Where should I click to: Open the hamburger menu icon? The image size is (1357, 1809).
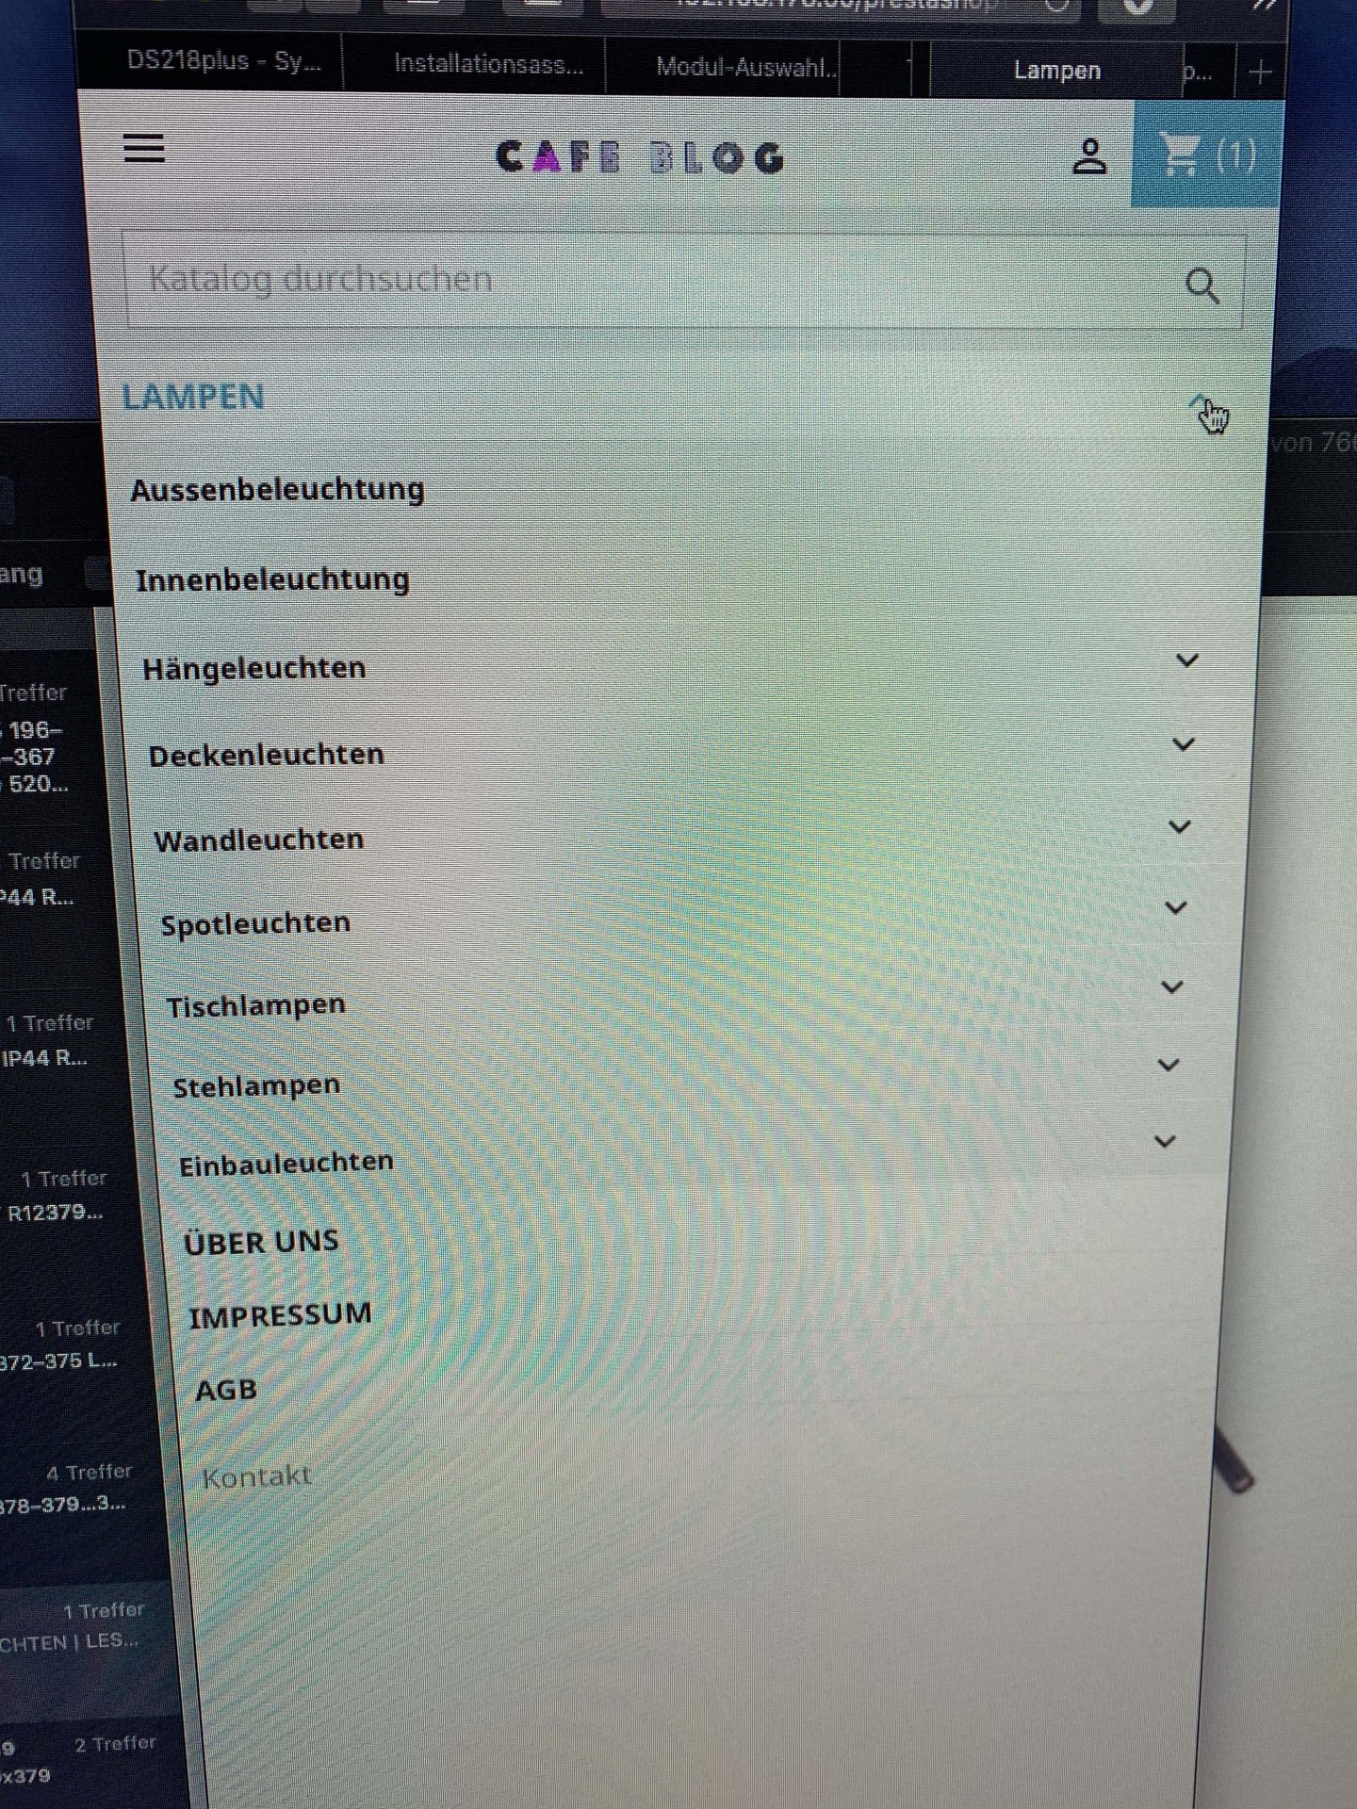click(x=144, y=149)
